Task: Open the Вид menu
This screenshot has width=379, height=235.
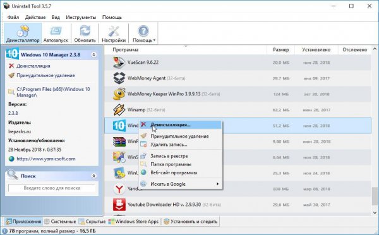Action: tap(56, 17)
